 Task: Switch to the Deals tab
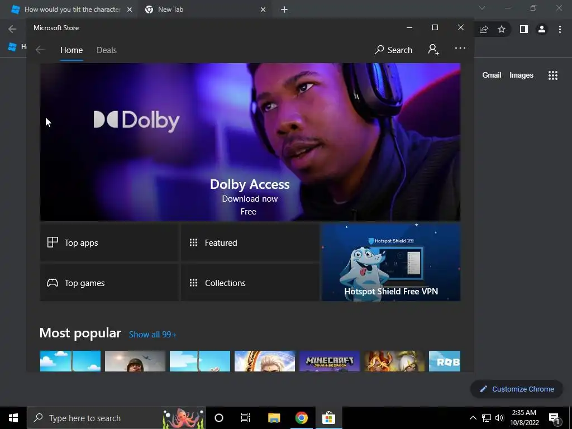[x=107, y=50]
